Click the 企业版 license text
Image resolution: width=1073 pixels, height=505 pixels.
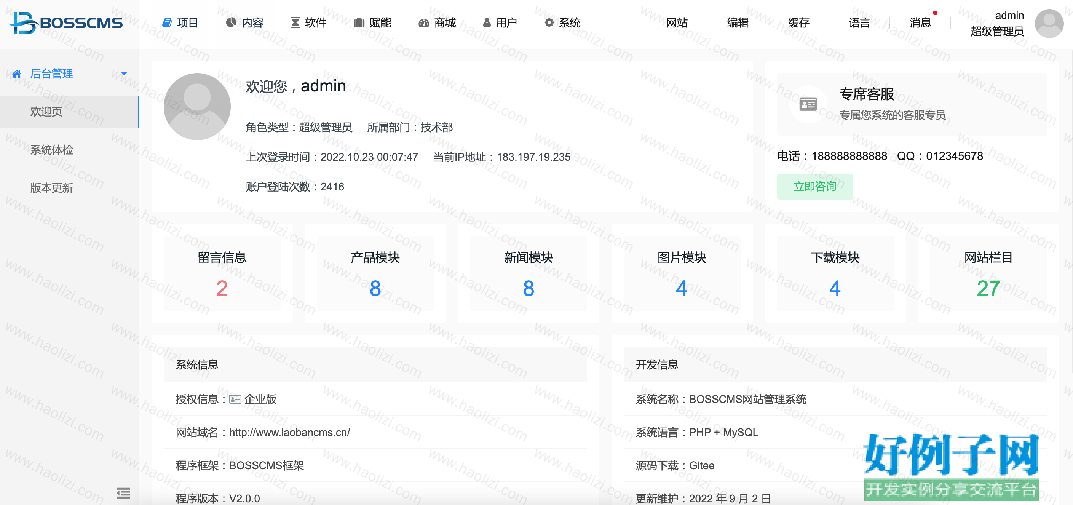point(260,399)
